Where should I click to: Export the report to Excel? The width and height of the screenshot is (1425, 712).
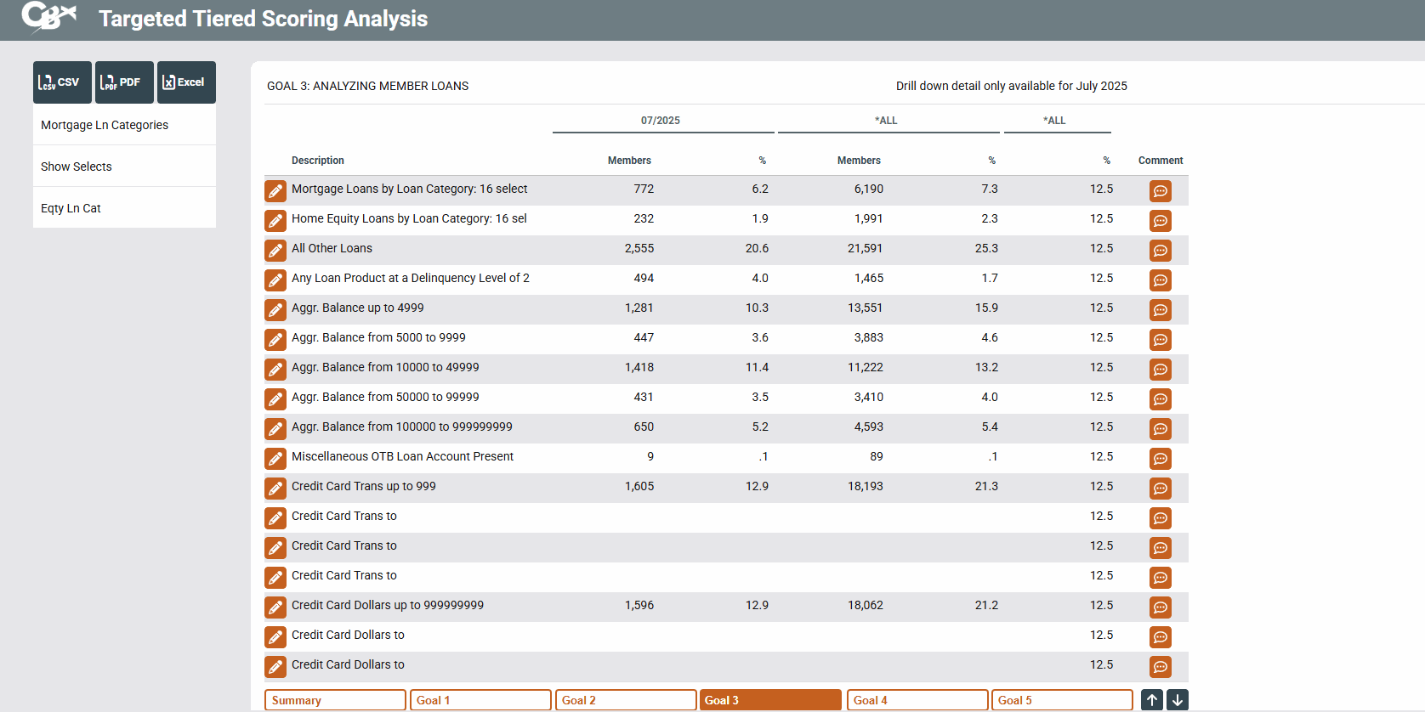(x=186, y=82)
